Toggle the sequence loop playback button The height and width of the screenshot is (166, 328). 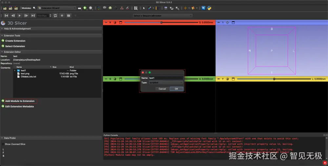pyautogui.click(x=55, y=15)
